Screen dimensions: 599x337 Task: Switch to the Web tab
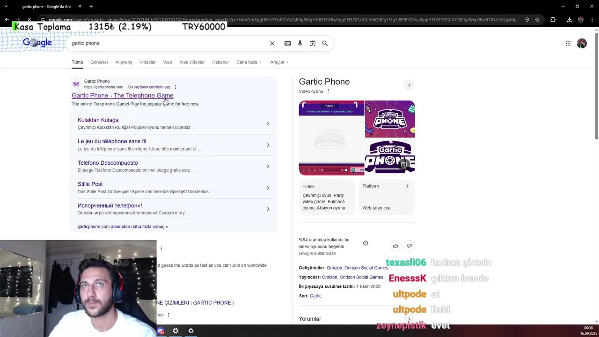pyautogui.click(x=168, y=62)
